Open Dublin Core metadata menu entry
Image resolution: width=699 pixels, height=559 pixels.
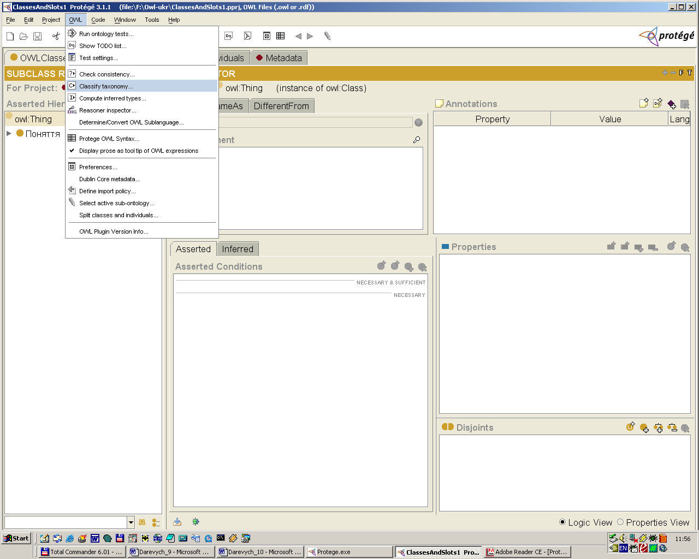(142, 179)
